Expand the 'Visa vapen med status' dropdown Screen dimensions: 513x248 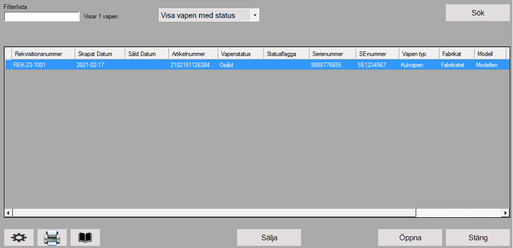254,16
